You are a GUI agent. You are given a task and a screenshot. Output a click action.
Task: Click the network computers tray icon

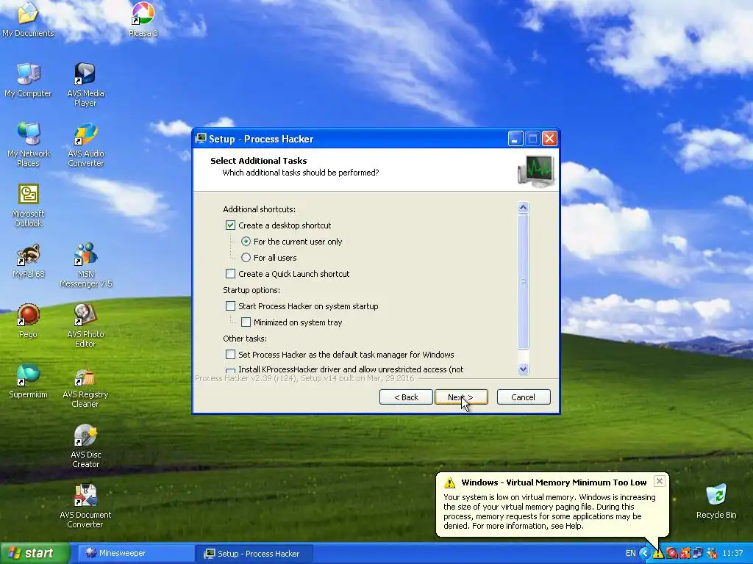click(698, 554)
